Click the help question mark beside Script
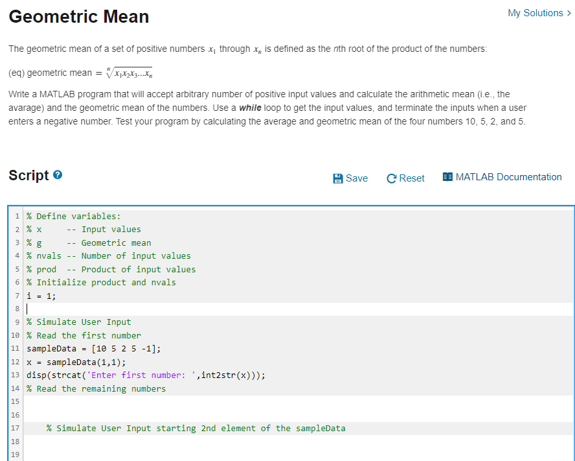Image resolution: width=575 pixels, height=461 pixels. 58,176
